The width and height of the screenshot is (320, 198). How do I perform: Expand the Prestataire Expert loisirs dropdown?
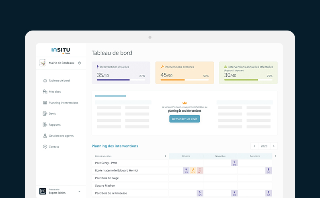coord(79,192)
